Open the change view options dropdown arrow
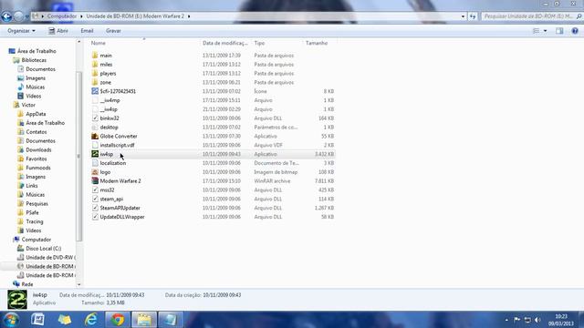The height and width of the screenshot is (328, 584). [x=546, y=31]
